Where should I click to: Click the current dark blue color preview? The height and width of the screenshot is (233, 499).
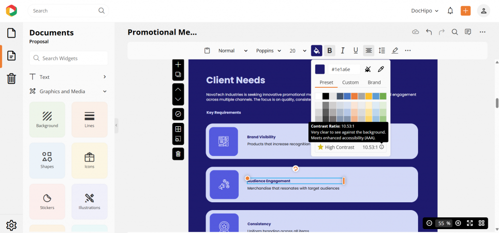320,69
